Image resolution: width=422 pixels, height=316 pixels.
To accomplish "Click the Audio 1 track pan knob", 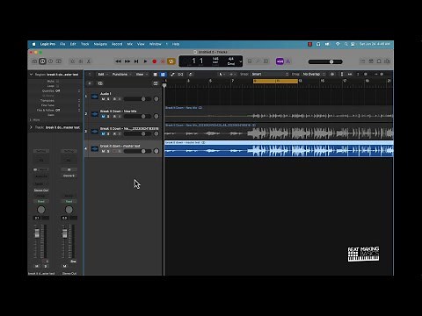I will pyautogui.click(x=156, y=99).
